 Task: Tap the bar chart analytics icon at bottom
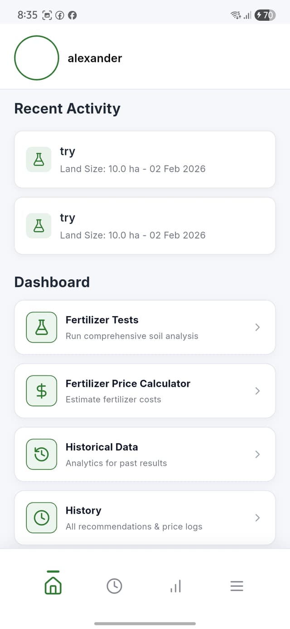coord(175,585)
